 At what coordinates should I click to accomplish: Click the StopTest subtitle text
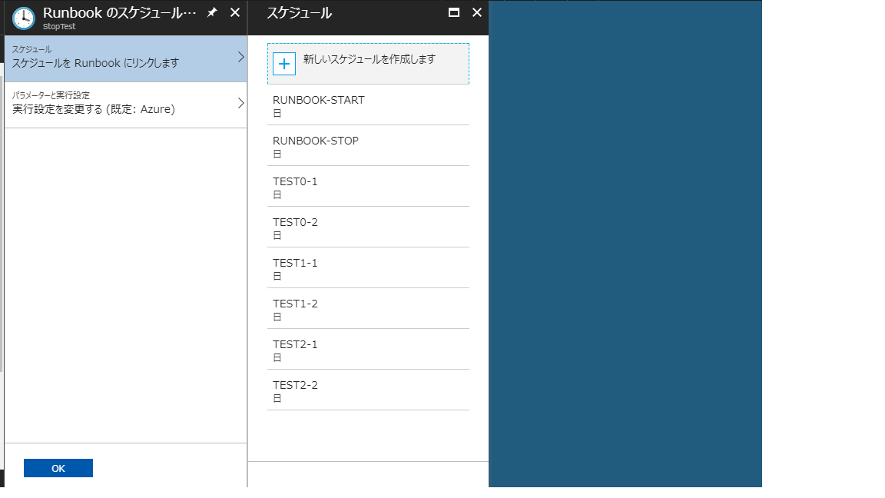click(x=59, y=27)
